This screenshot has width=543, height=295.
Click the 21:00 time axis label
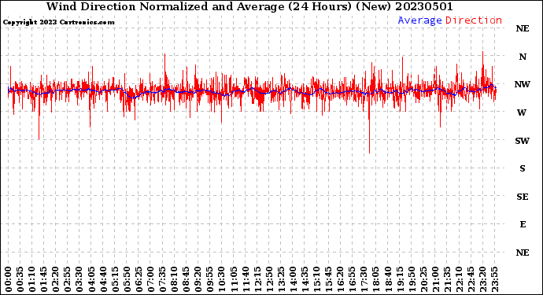pyautogui.click(x=435, y=279)
